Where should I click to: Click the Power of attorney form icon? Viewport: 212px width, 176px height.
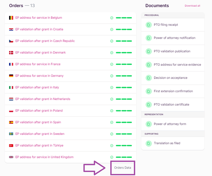[x=149, y=124]
